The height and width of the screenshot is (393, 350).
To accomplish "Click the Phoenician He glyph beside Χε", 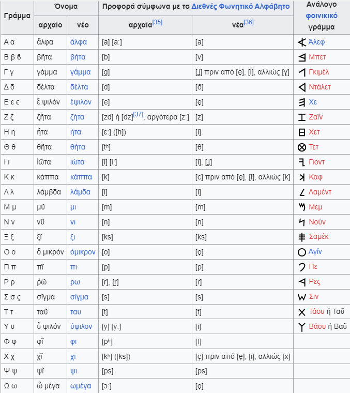I will (x=302, y=102).
